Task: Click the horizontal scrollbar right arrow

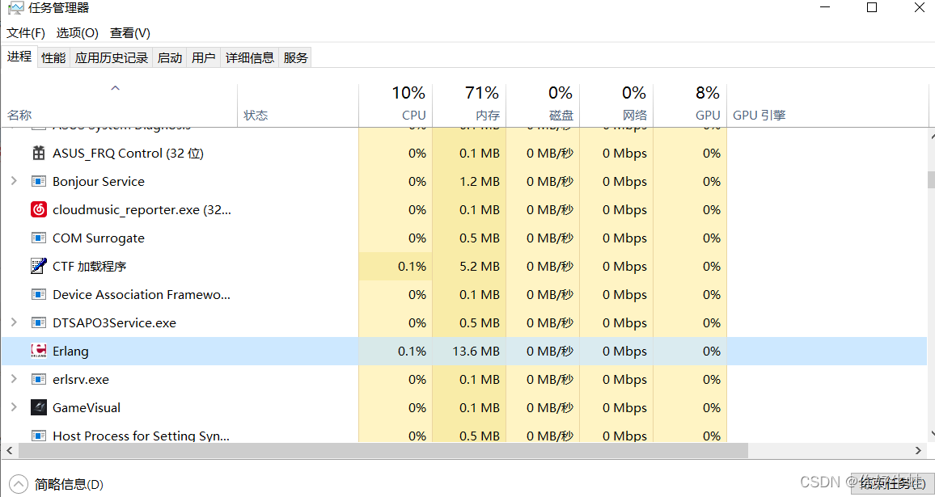Action: [x=919, y=450]
